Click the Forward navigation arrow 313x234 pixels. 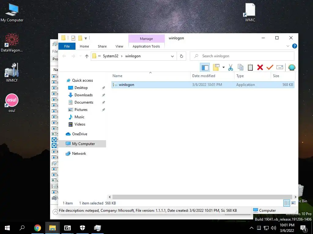pos(73,56)
